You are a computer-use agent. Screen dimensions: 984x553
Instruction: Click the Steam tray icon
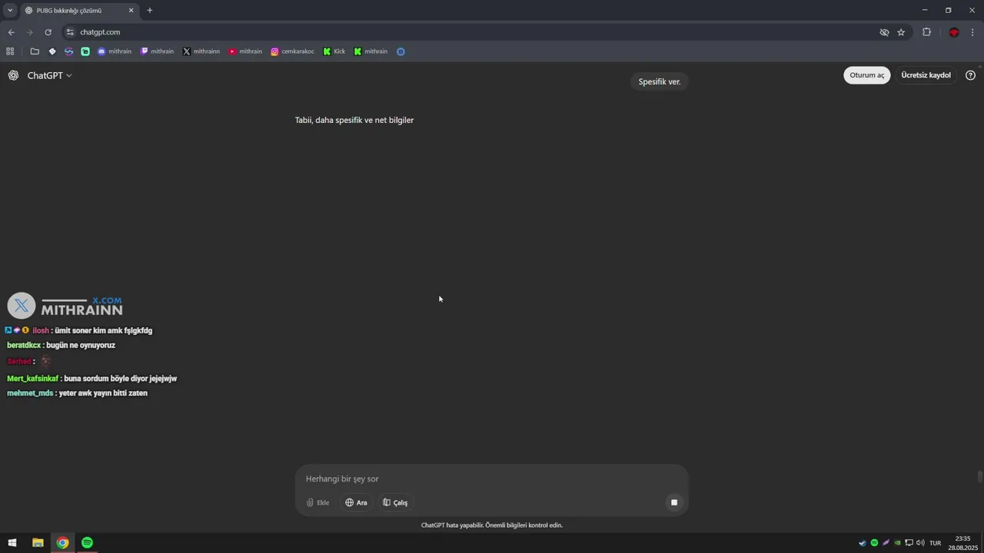click(x=863, y=543)
